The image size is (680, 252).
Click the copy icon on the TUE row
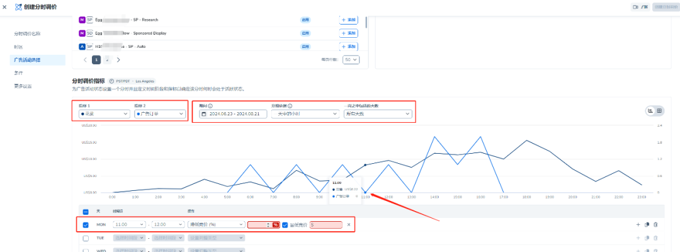(647, 238)
